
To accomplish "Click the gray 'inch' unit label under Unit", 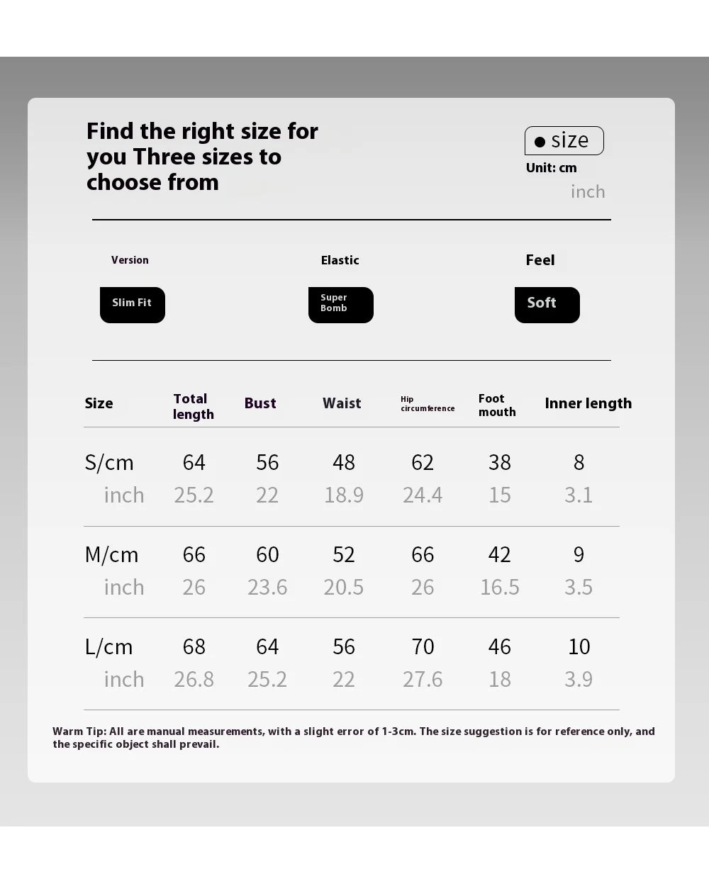I will pyautogui.click(x=588, y=191).
